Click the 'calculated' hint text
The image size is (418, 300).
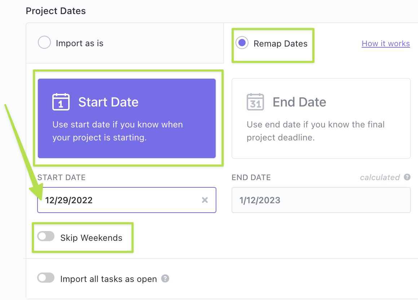[380, 177]
